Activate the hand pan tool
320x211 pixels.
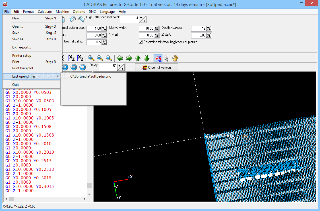tap(175, 58)
